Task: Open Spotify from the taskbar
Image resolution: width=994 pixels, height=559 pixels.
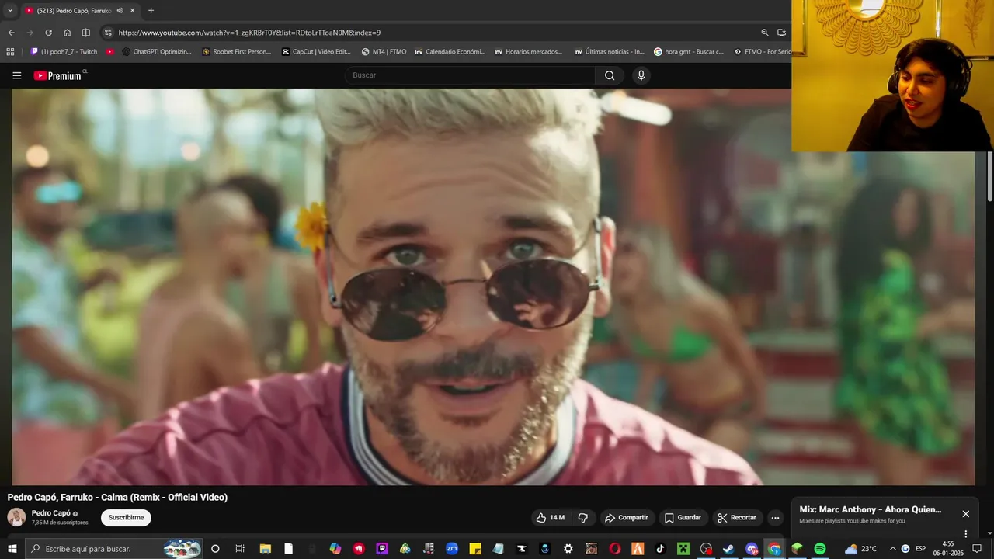Action: pos(820,549)
